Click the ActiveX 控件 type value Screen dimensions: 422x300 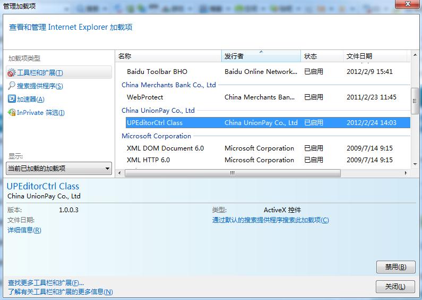point(282,210)
